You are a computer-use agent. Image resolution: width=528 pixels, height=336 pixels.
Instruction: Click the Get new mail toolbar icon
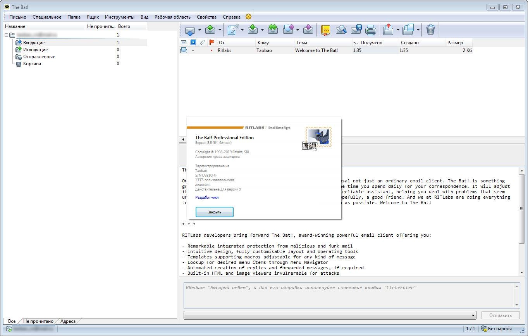pos(190,30)
